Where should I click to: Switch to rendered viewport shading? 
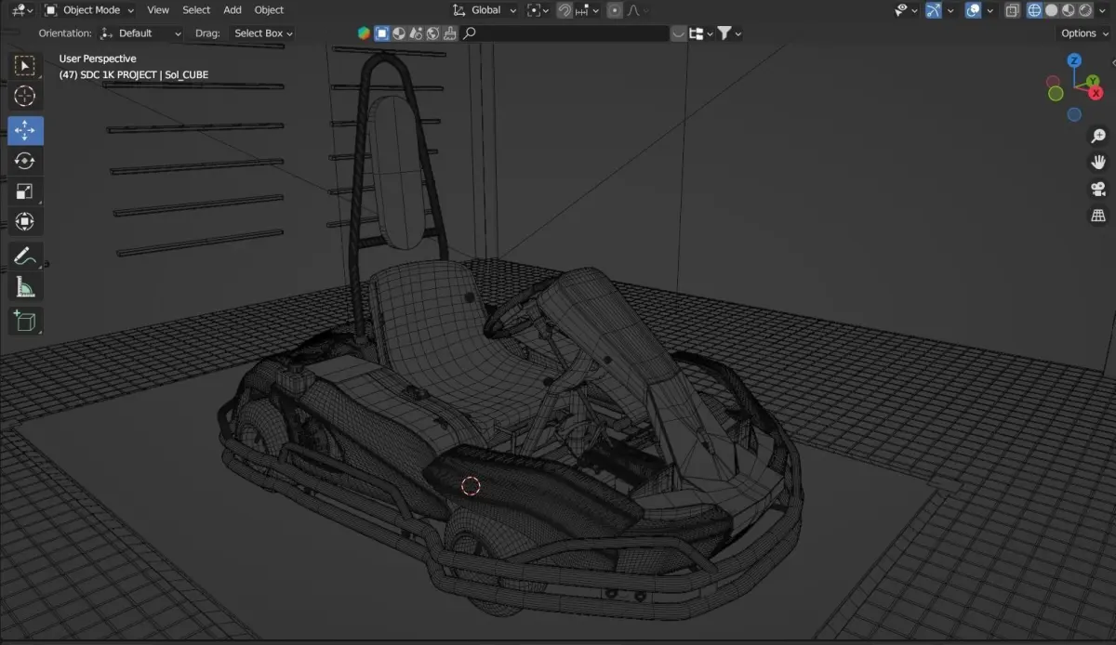pyautogui.click(x=1085, y=10)
